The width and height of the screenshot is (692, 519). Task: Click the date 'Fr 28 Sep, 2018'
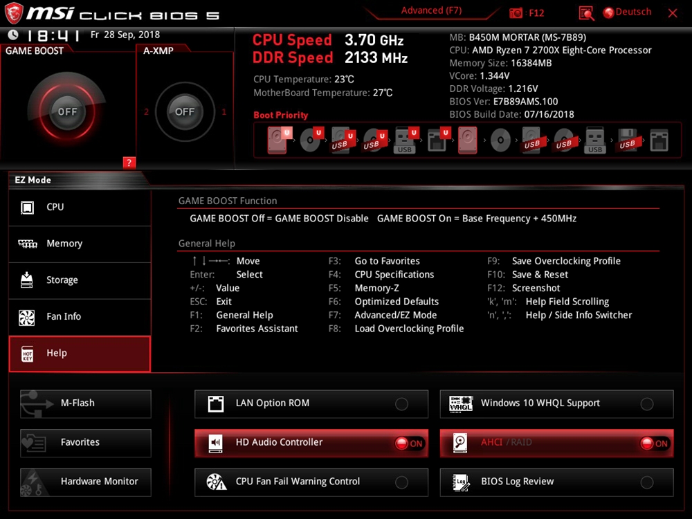tap(125, 35)
